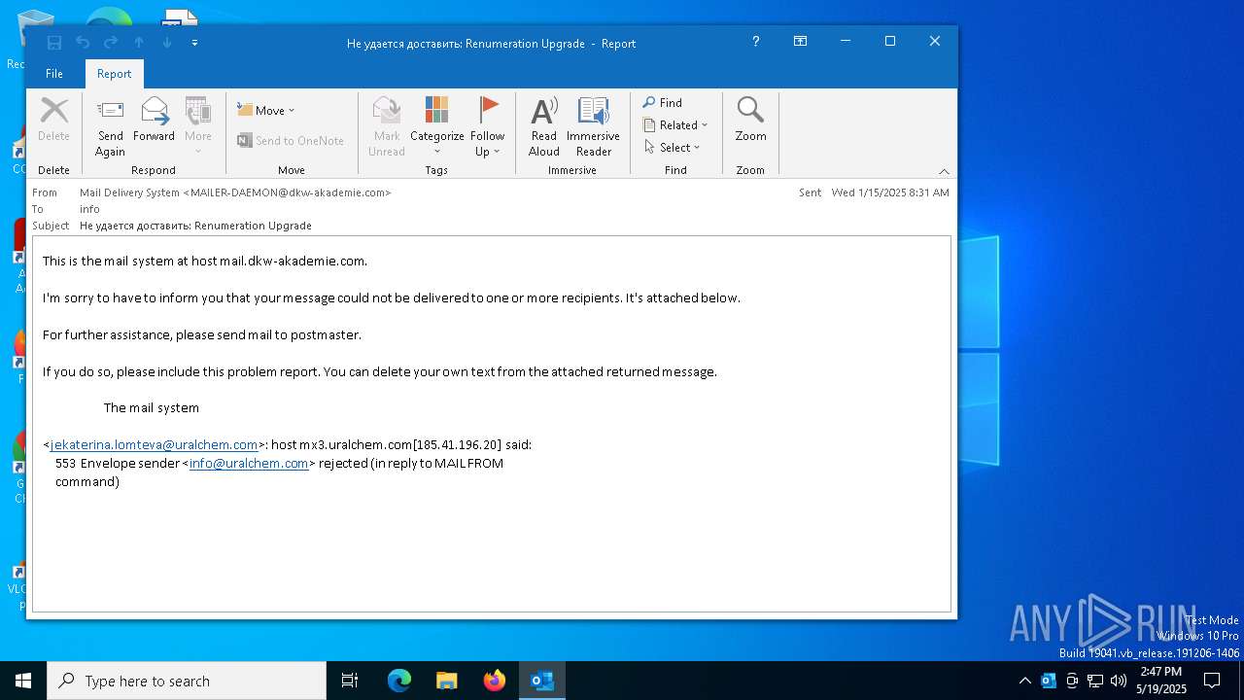1244x700 pixels.
Task: Click the network tray icon
Action: [1095, 681]
